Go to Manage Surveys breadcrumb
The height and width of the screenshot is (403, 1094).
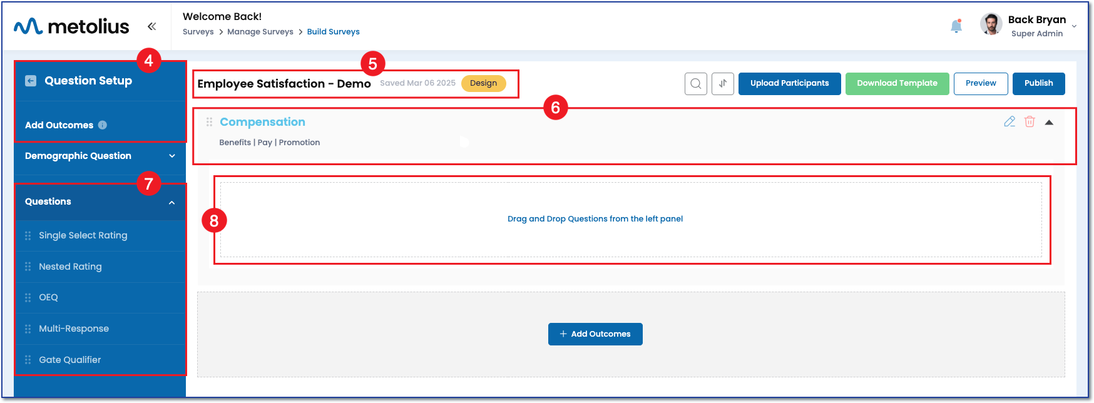pos(260,32)
